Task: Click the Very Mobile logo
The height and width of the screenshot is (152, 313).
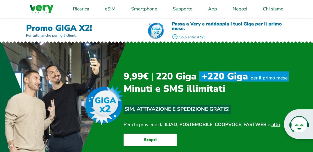Action: (x=41, y=9)
